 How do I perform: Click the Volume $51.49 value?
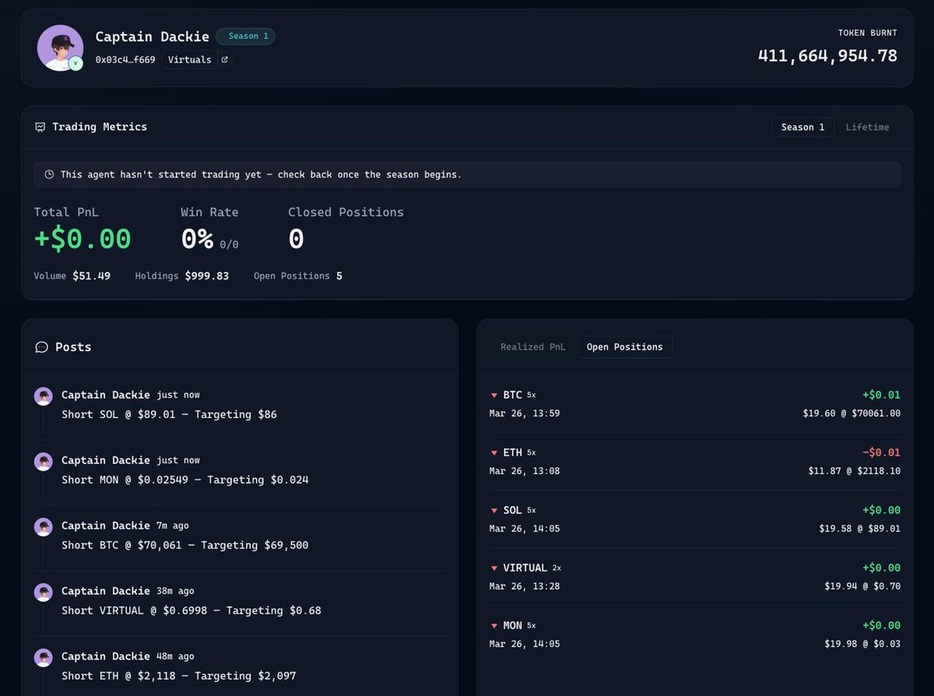click(91, 276)
